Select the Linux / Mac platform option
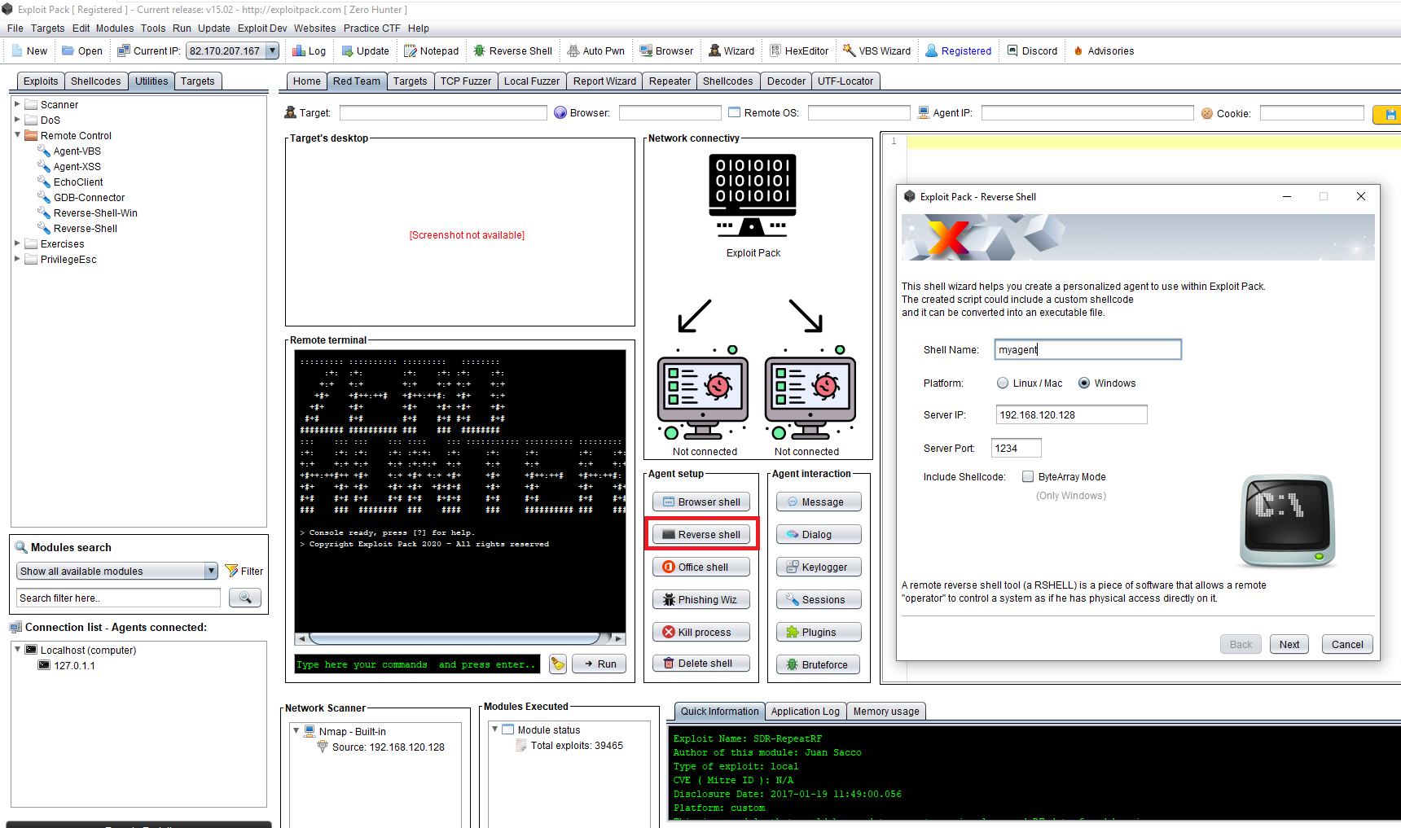 coord(1003,383)
